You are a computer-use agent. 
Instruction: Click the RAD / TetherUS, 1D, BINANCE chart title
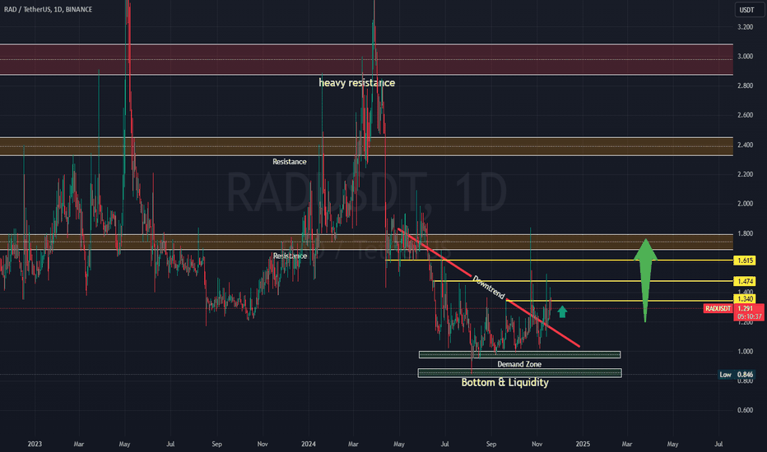click(x=48, y=9)
